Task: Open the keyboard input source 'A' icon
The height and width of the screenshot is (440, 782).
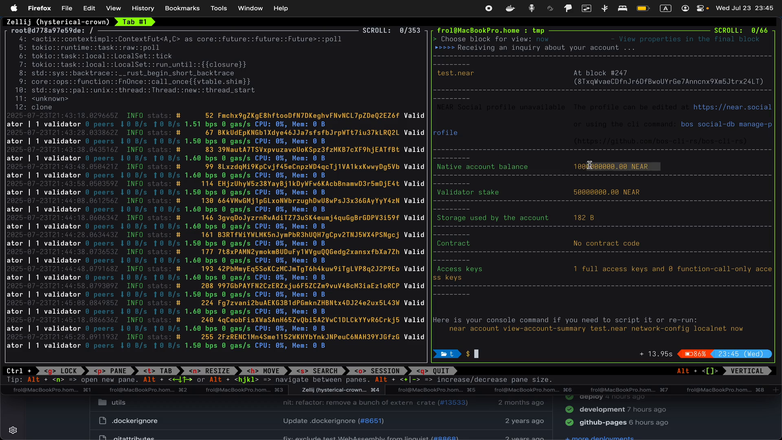Action: point(666,8)
